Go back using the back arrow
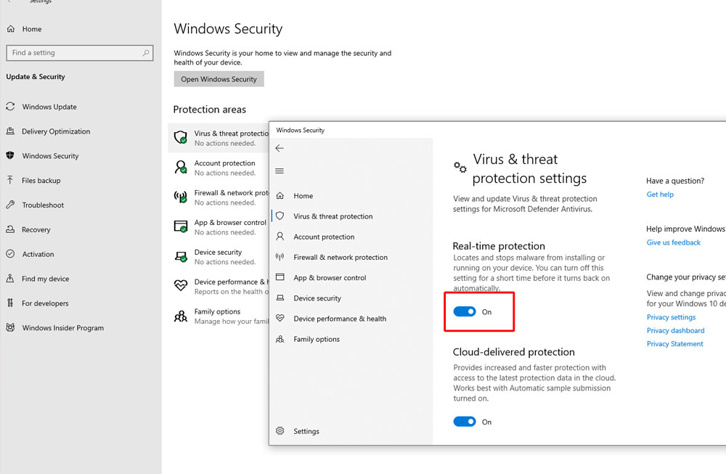The width and height of the screenshot is (726, 474). (x=280, y=148)
